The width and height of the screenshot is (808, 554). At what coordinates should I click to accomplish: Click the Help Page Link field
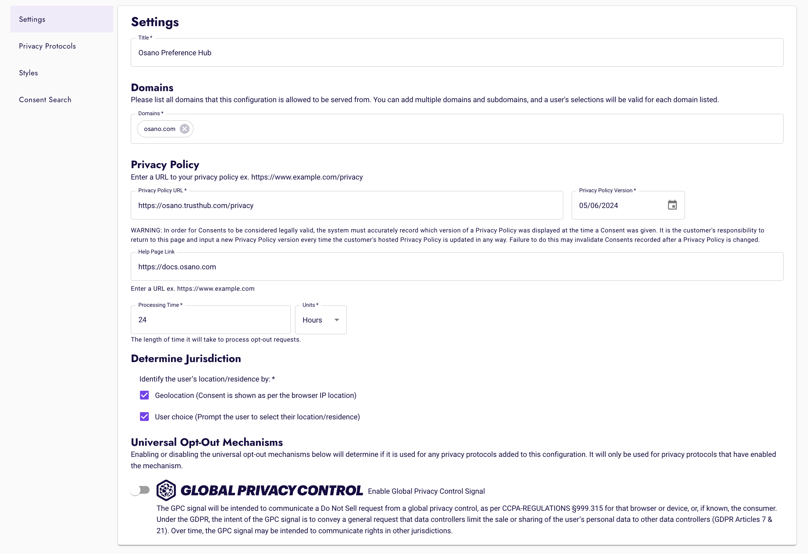pos(457,267)
